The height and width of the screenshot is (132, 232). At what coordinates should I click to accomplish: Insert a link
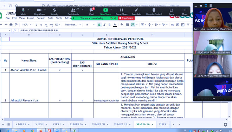(173, 25)
